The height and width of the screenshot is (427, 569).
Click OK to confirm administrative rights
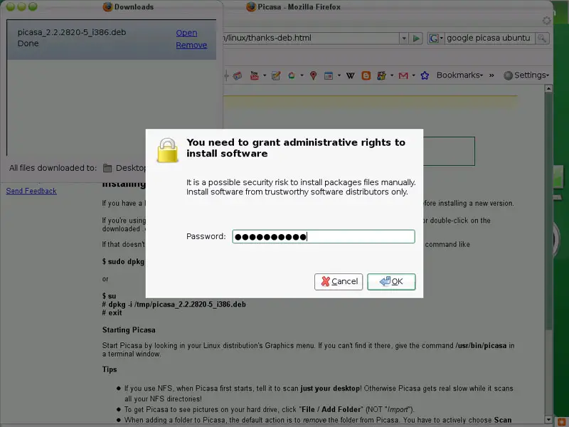pos(391,281)
